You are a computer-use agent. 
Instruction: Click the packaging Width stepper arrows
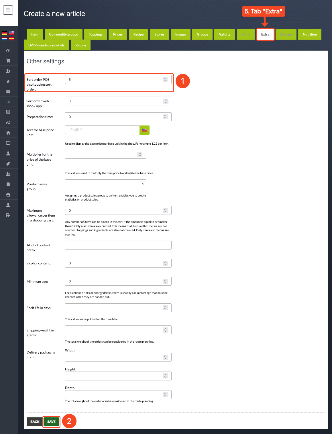coord(165,357)
